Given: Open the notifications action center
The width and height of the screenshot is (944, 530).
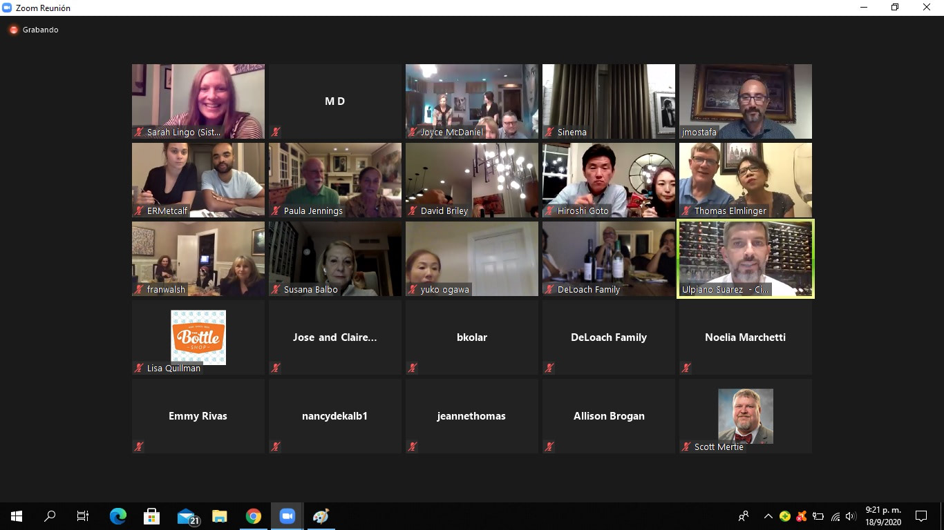Looking at the screenshot, I should pos(921,516).
